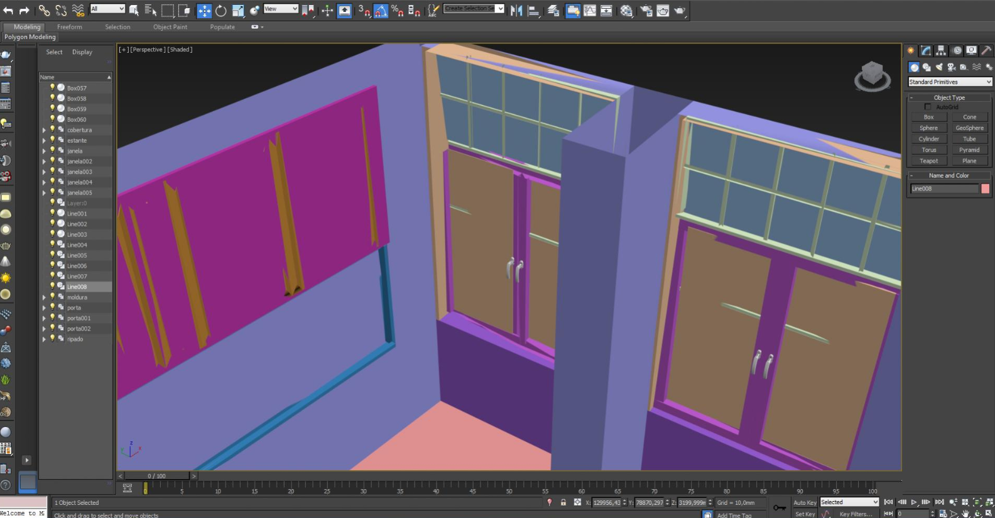This screenshot has height=518, width=995.
Task: Open Select by Name dialog
Action: coord(151,10)
